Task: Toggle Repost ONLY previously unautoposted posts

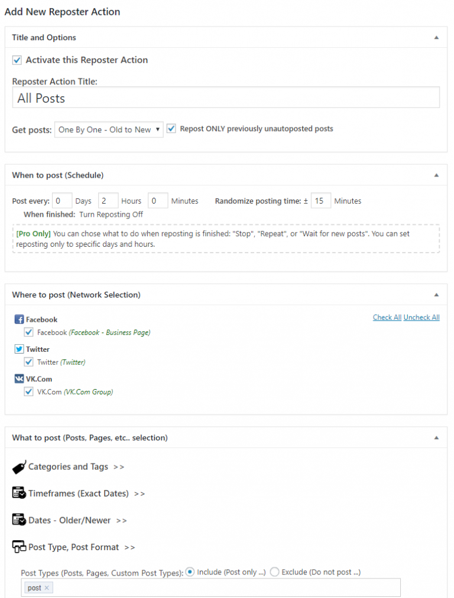Action: 171,129
